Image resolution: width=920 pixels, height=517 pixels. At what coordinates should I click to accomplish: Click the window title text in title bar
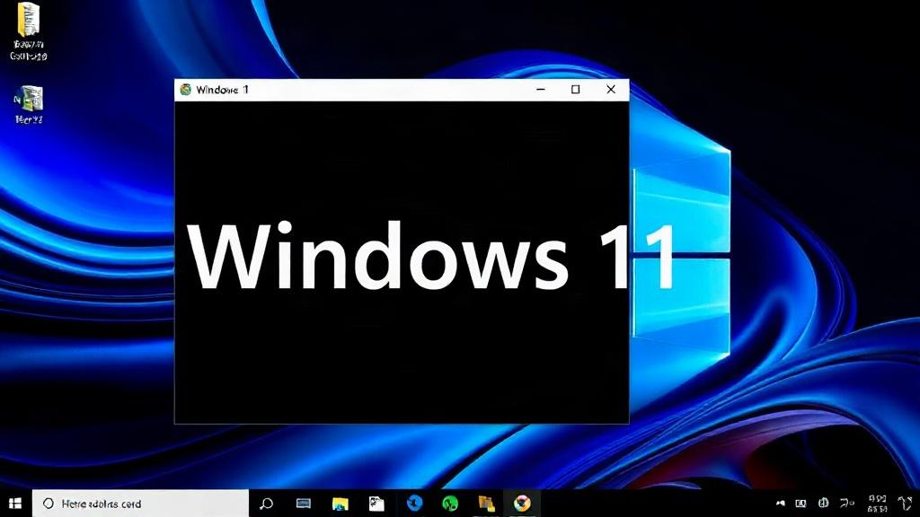pos(223,90)
